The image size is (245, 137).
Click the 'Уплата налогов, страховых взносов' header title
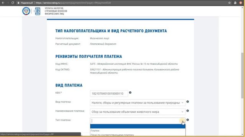click(56, 11)
